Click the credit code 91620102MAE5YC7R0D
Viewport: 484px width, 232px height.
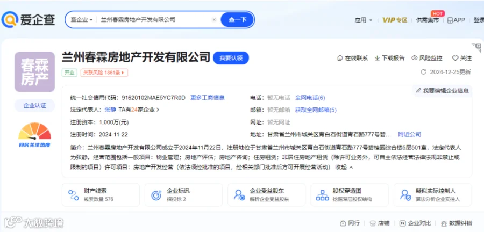(154, 98)
